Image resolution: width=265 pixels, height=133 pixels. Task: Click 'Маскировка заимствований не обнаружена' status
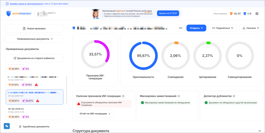pyautogui.click(x=165, y=103)
